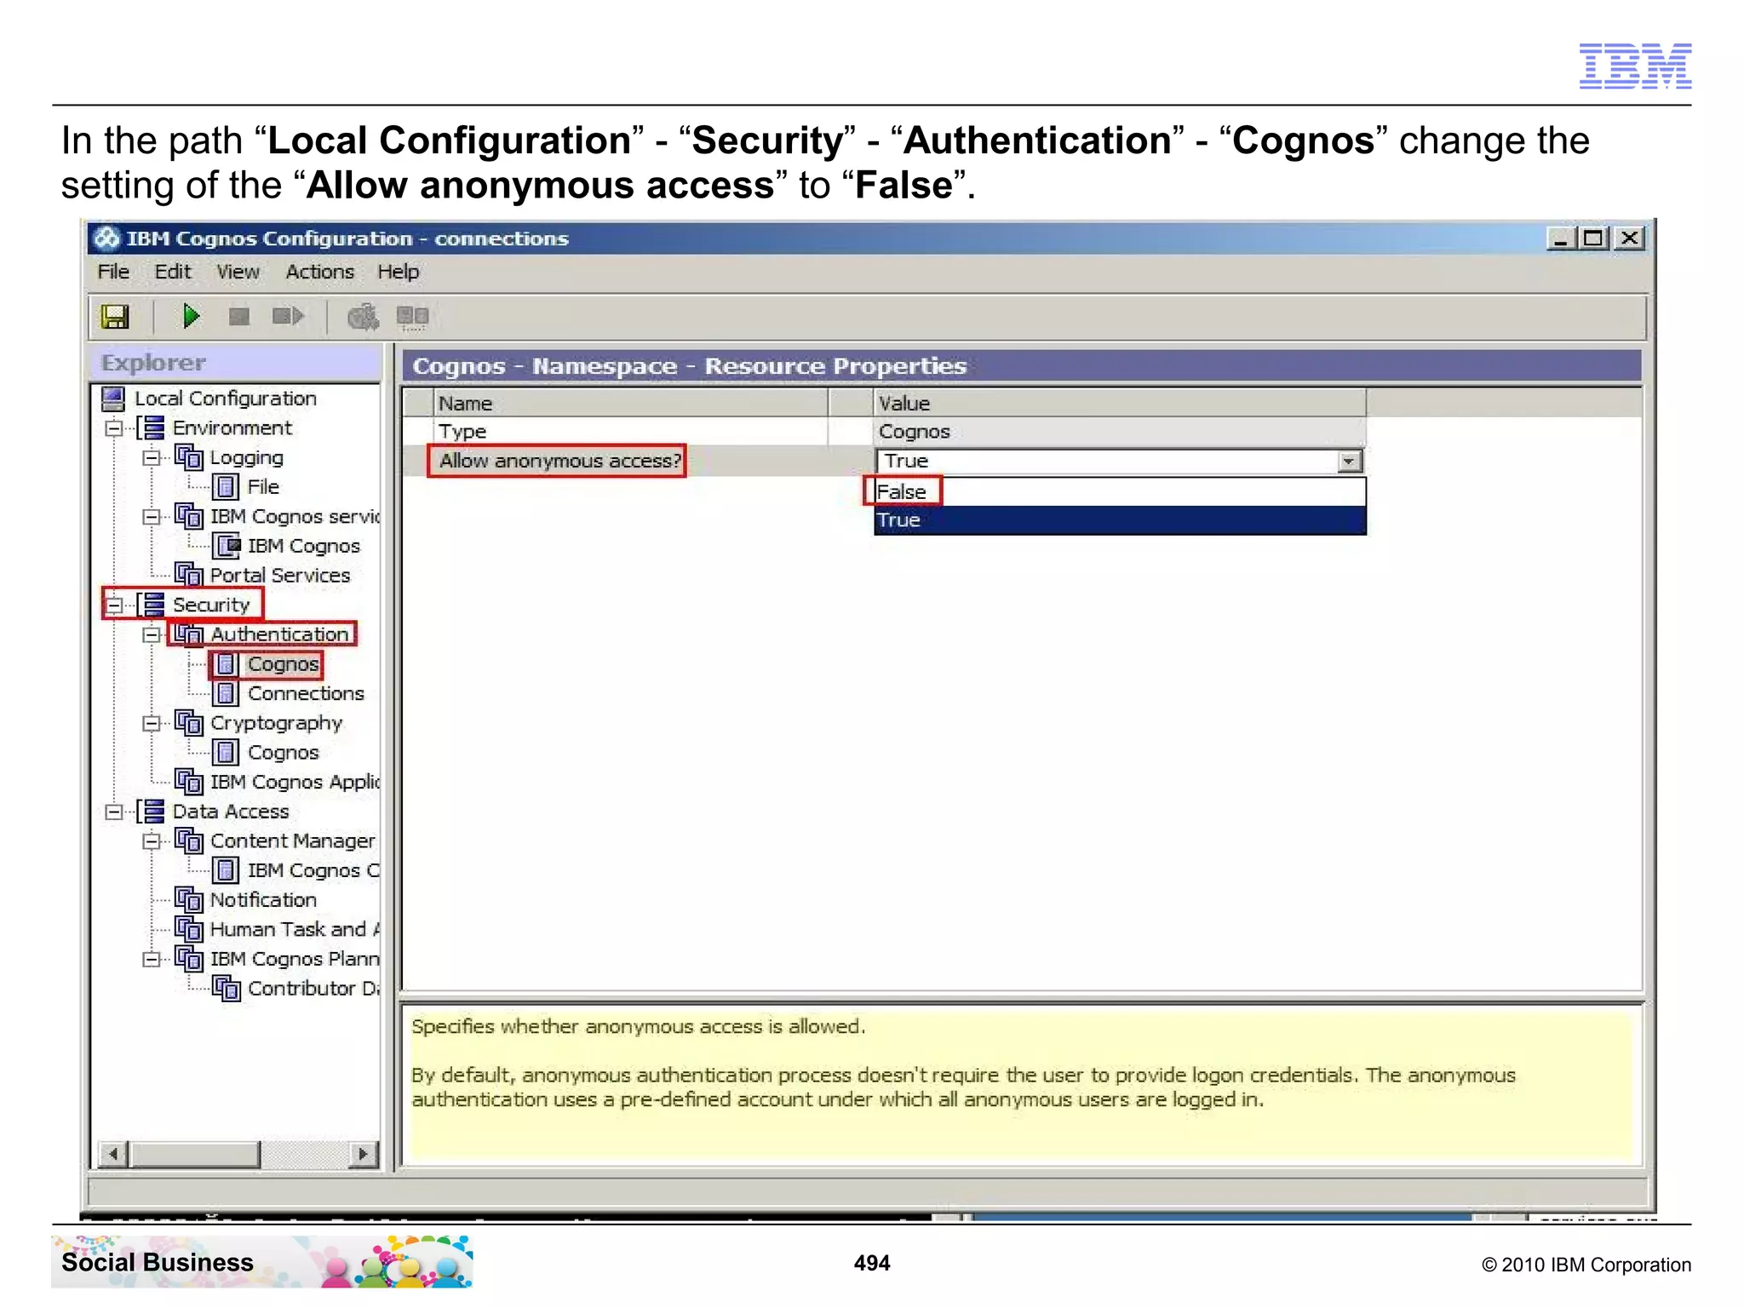Click the Contributor Data node icon
Screen dimensions: 1744x1308
[x=227, y=989]
